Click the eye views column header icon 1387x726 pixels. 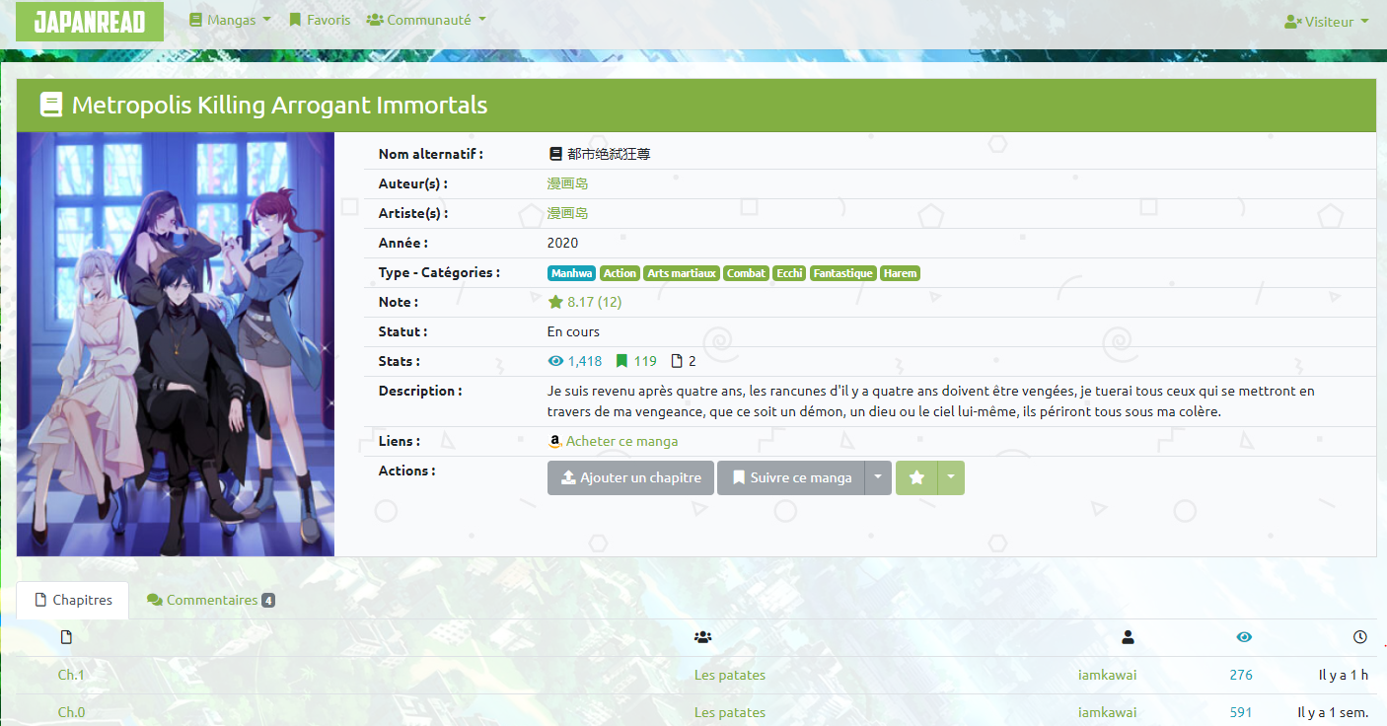pos(1244,637)
